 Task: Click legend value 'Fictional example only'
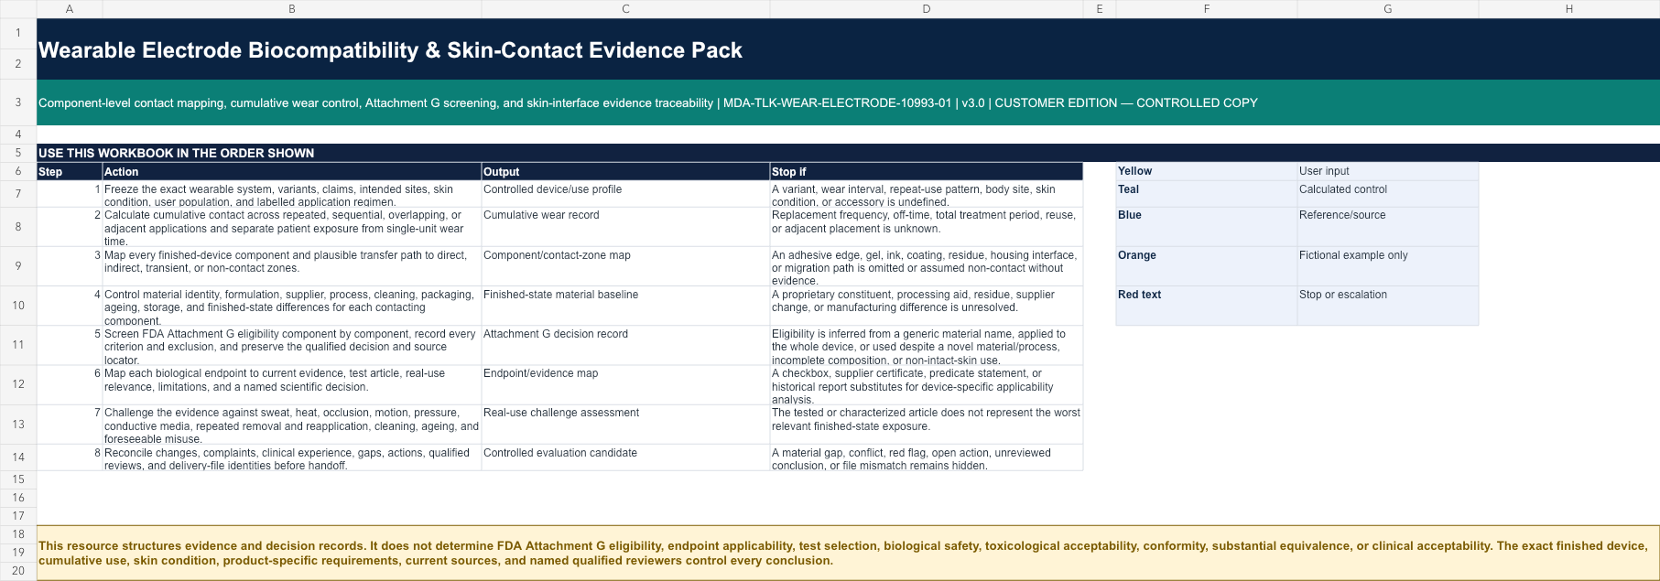point(1388,266)
